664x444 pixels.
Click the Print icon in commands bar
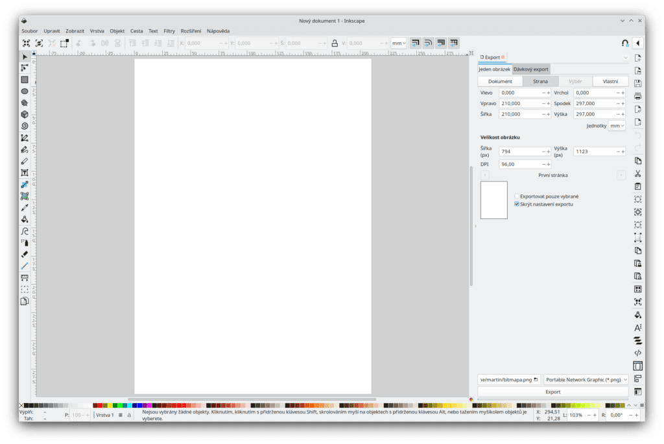[x=637, y=96]
